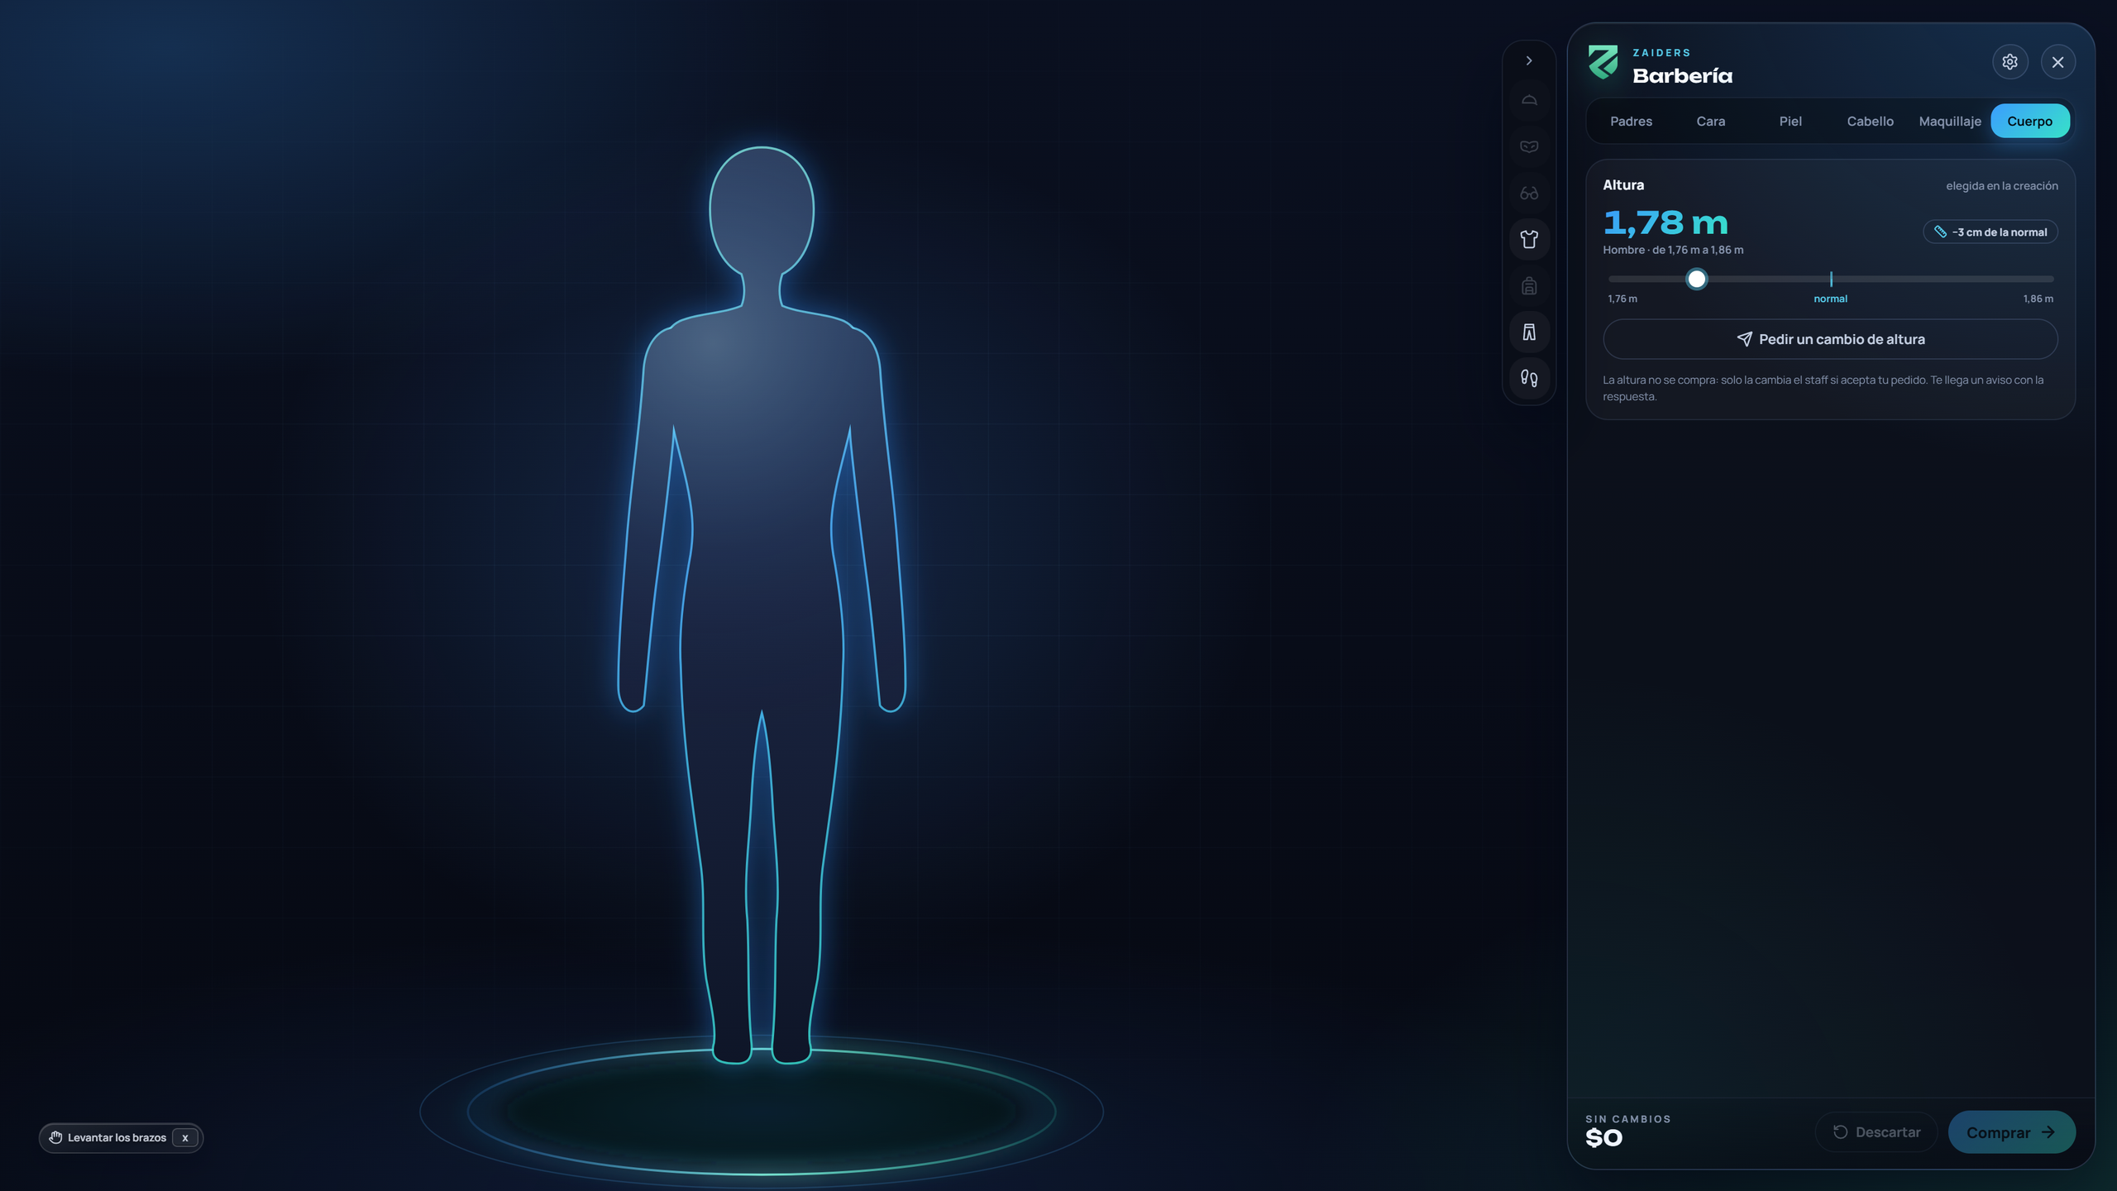2117x1191 pixels.
Task: Click the Comprar button
Action: [x=2011, y=1132]
